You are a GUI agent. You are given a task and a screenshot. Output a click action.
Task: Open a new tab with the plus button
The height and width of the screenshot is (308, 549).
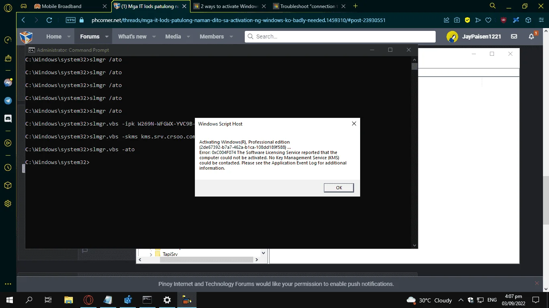click(x=355, y=6)
